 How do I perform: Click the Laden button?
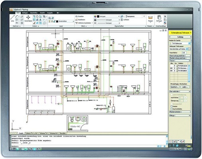[x=185, y=87]
